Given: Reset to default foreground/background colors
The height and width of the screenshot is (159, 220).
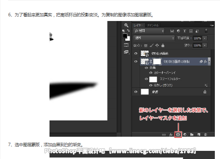Looking at the screenshot, I should 124,30.
